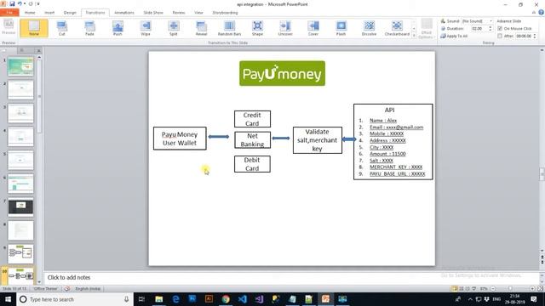Select slide 1 thumbnail

pos(20,66)
